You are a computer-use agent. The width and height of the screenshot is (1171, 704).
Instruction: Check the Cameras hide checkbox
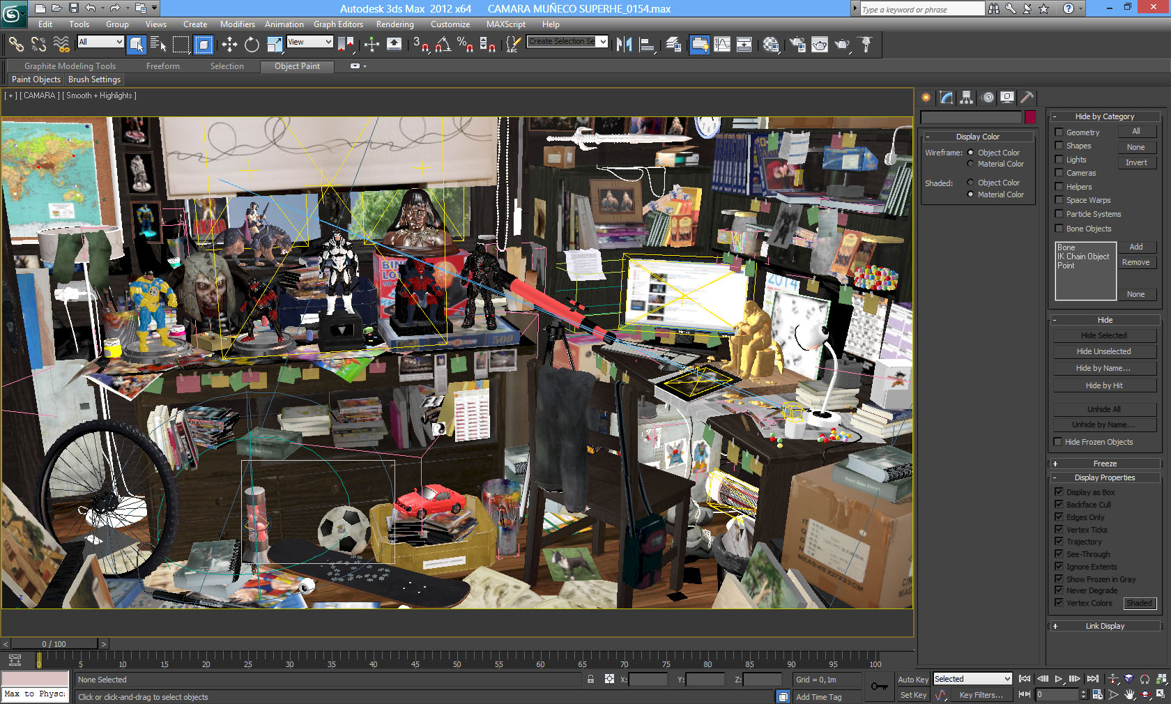1059,173
